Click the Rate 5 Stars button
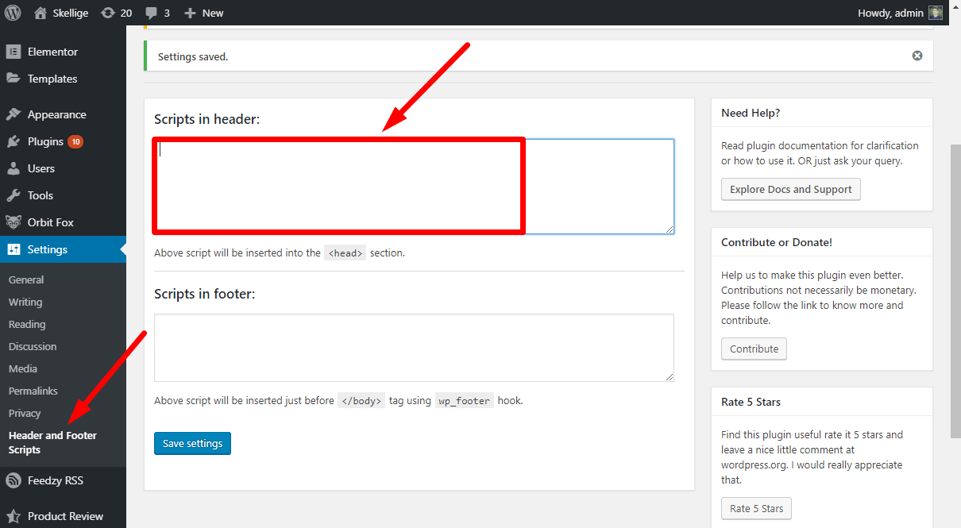Screen dimensions: 961x528 click(755, 508)
